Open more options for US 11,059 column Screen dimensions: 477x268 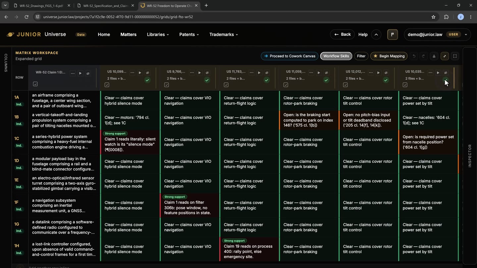click(311, 73)
